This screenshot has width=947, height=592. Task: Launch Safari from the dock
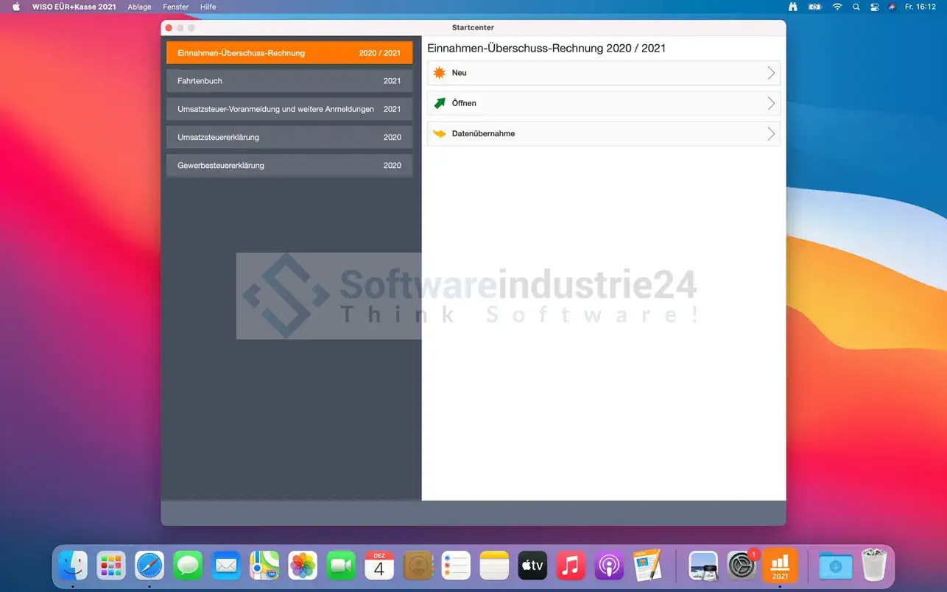coord(149,565)
